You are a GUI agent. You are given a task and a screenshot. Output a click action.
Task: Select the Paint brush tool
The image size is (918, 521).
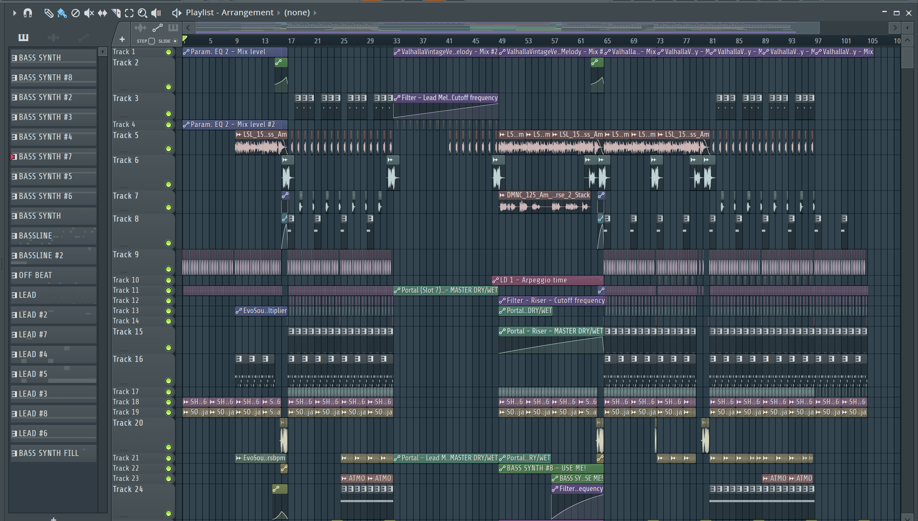[x=62, y=13]
